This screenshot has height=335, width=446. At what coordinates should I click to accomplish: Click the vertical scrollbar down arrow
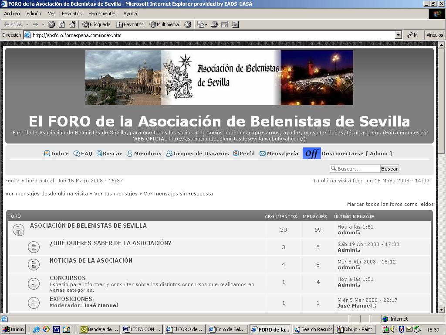tap(441, 309)
